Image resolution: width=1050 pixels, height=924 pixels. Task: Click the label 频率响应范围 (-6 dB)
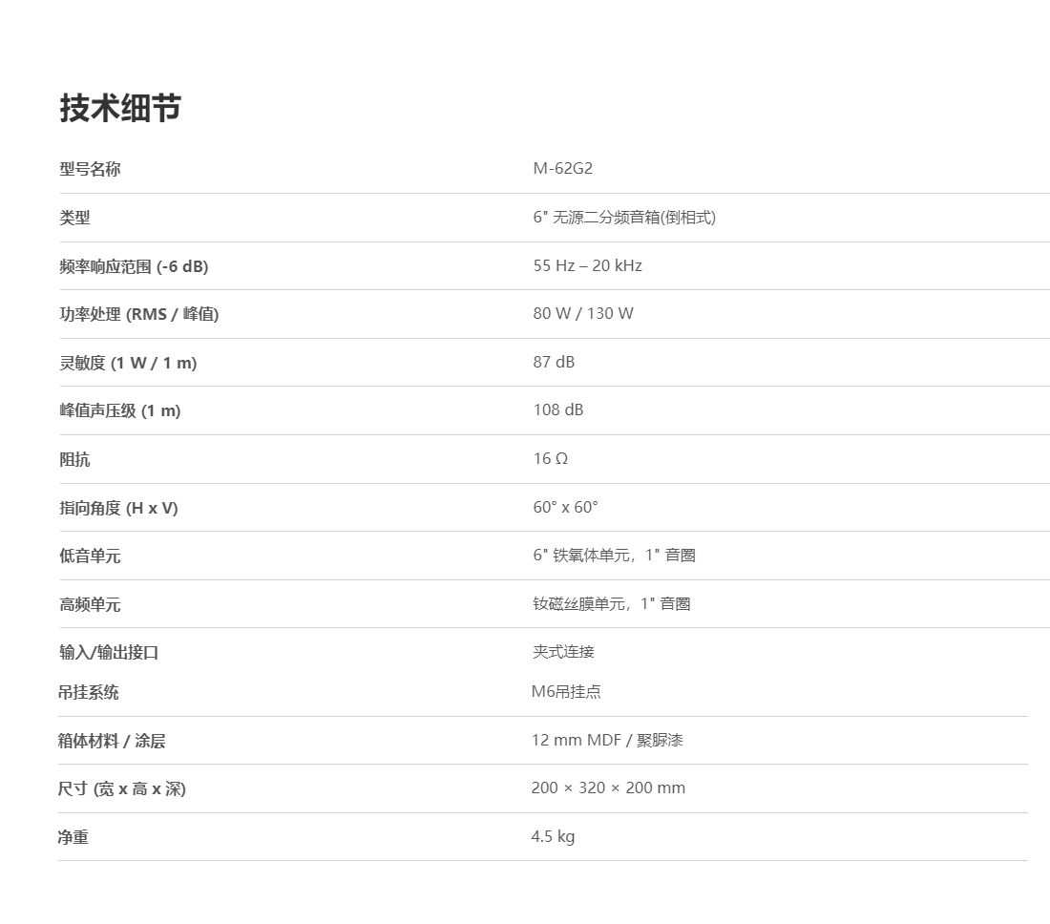134,266
